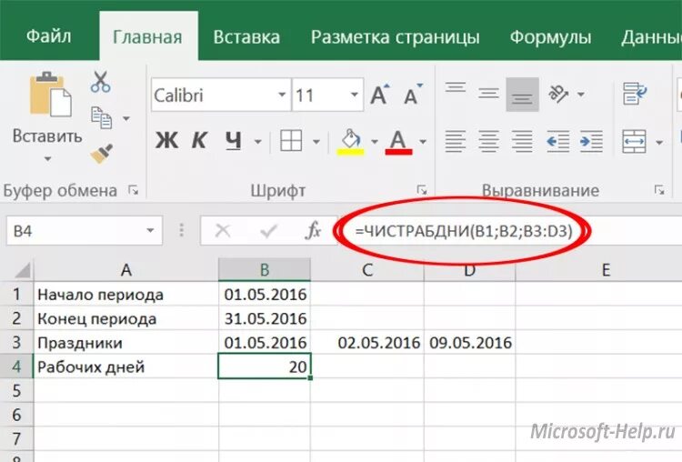Expand text orientation dropdown arrow
This screenshot has height=462, width=682.
pos(581,94)
